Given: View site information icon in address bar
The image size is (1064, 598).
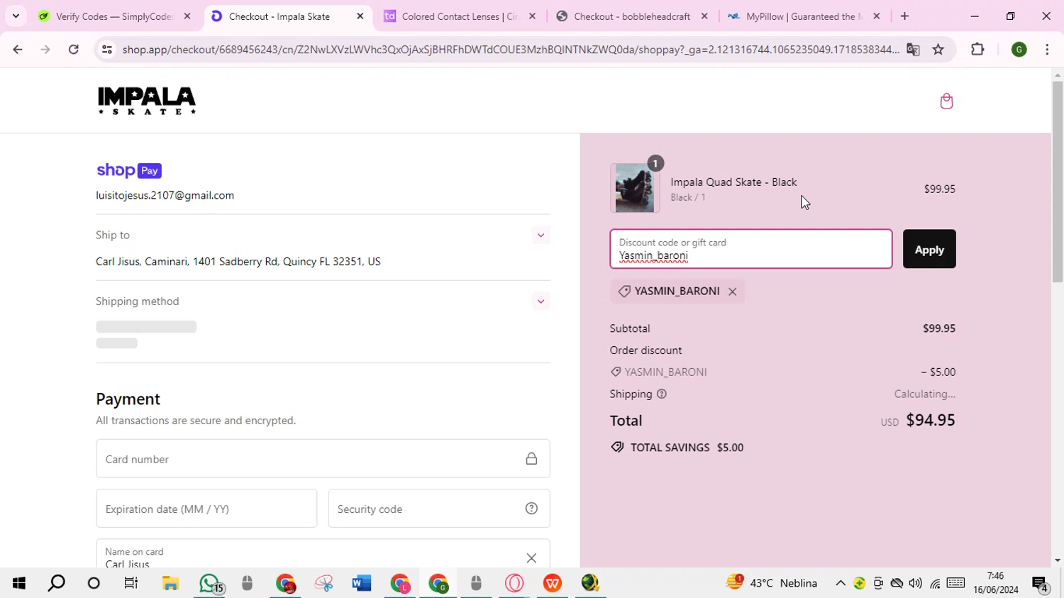Looking at the screenshot, I should (x=107, y=50).
